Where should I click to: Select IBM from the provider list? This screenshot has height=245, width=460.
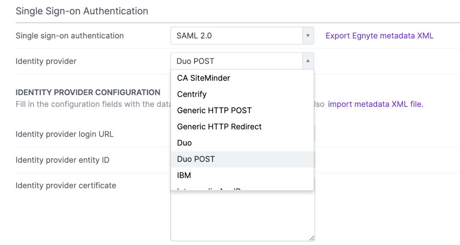(x=242, y=175)
